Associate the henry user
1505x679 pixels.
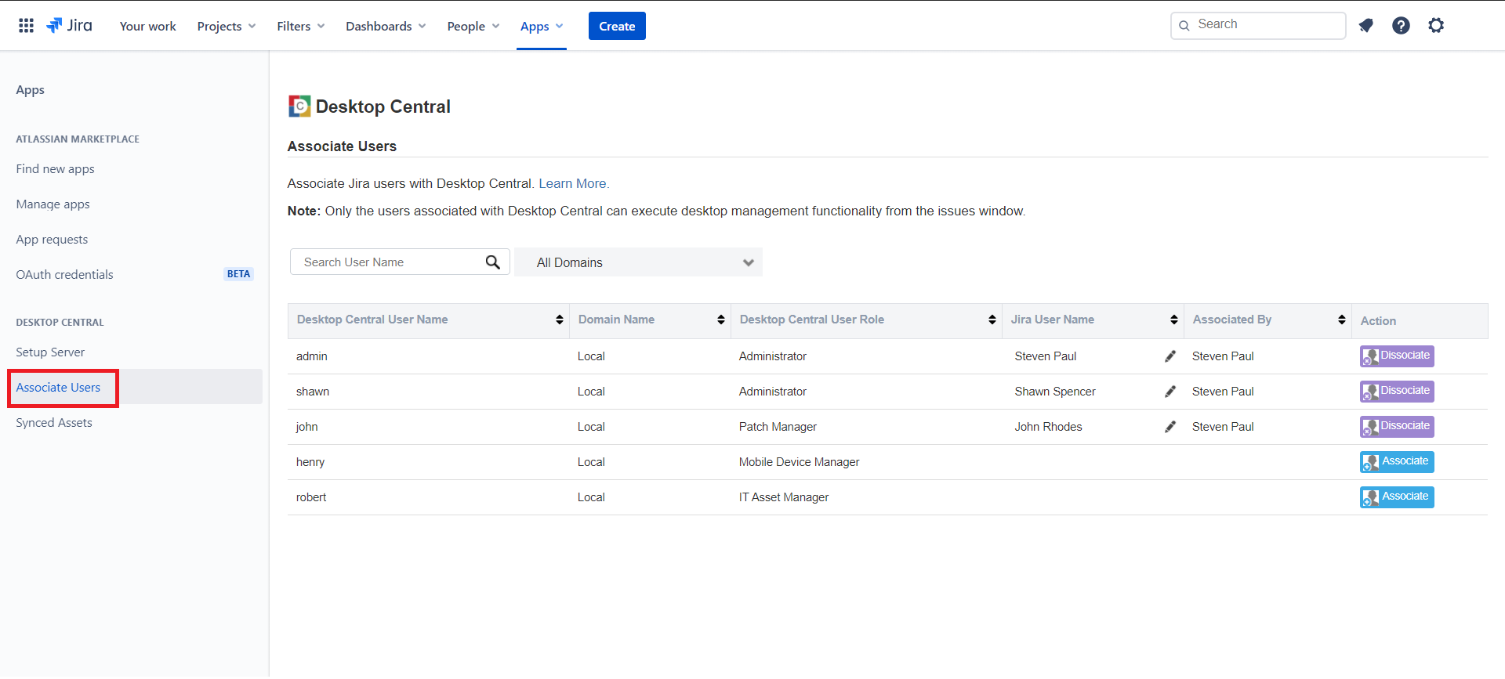point(1396,462)
